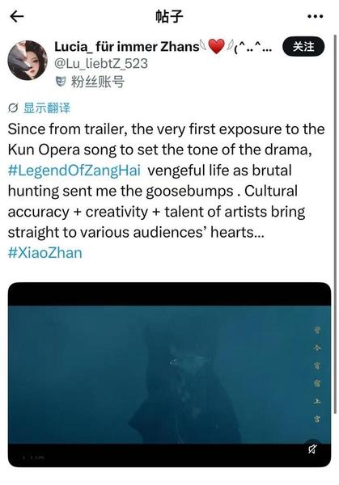The image size is (339, 485).
Task: Open the @Lu_liebtZ_523 handle
Action: [x=101, y=64]
